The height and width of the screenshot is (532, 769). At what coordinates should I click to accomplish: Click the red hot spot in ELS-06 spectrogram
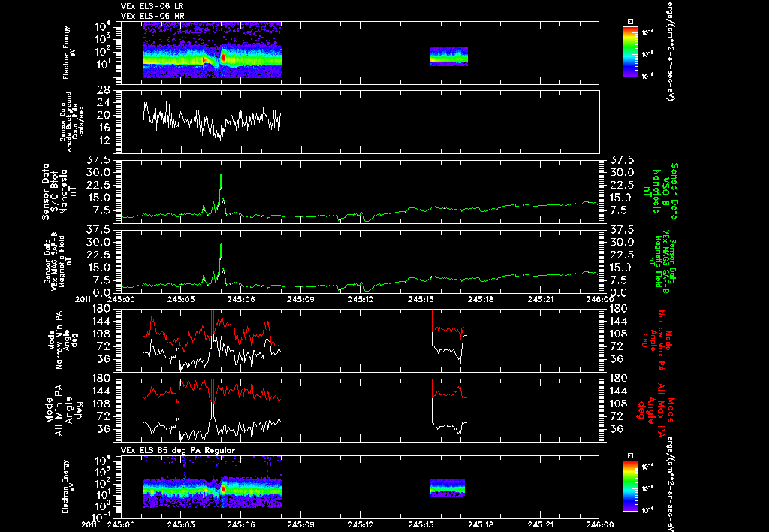pos(223,58)
